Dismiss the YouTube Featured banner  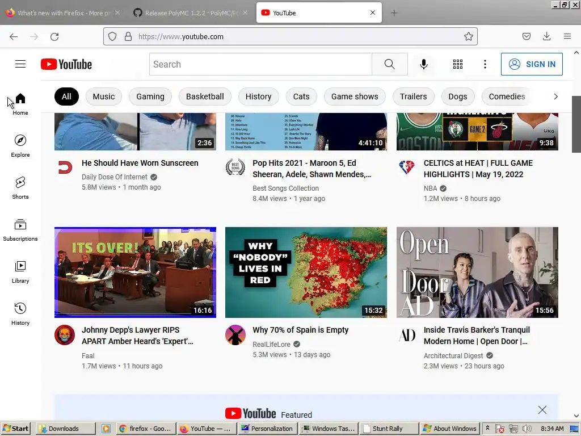542,410
